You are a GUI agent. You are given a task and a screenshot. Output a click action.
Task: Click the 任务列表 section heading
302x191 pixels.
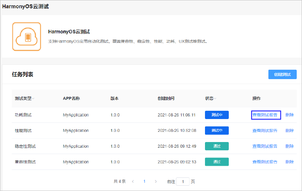pos(23,74)
